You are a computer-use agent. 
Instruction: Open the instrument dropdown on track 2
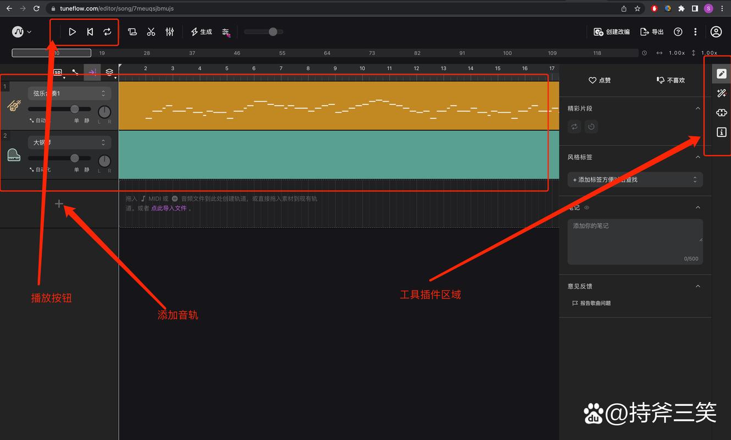pyautogui.click(x=69, y=142)
